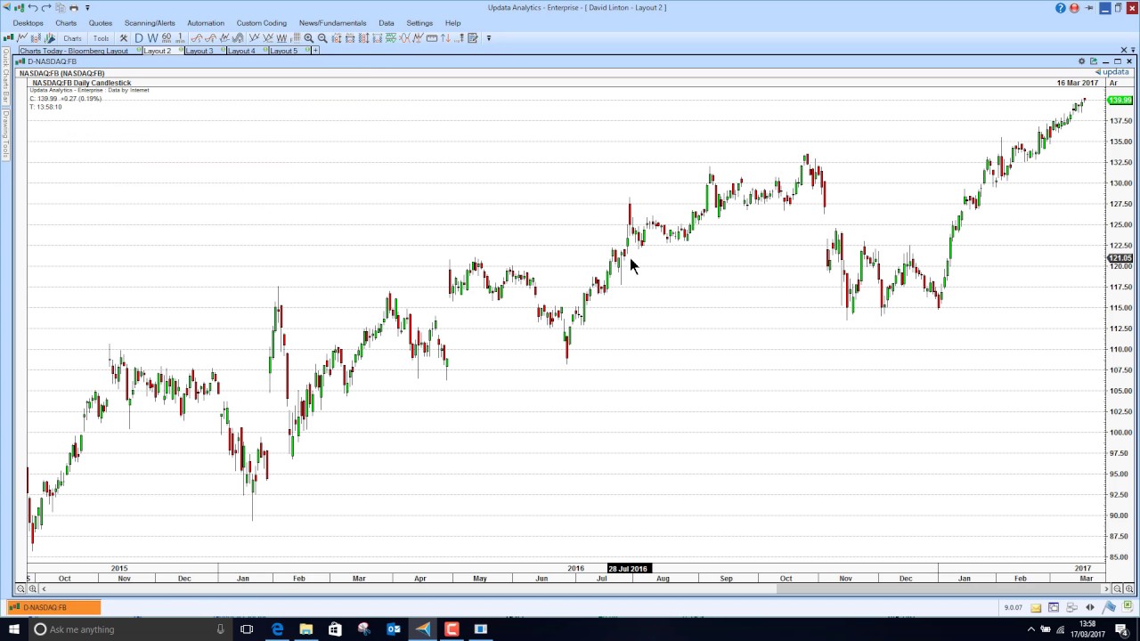Open the Scanning/Alerts menu
This screenshot has height=641, width=1140.
(150, 23)
